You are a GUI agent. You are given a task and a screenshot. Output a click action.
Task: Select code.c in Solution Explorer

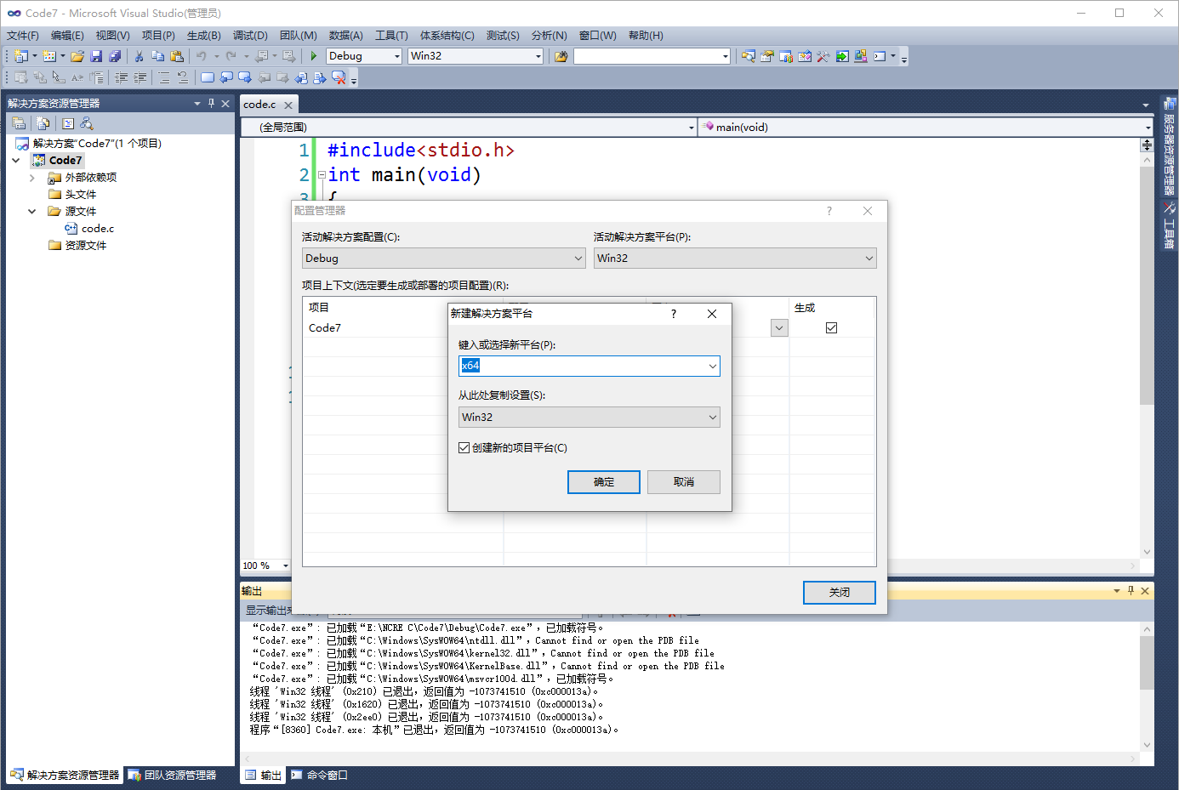click(x=89, y=228)
